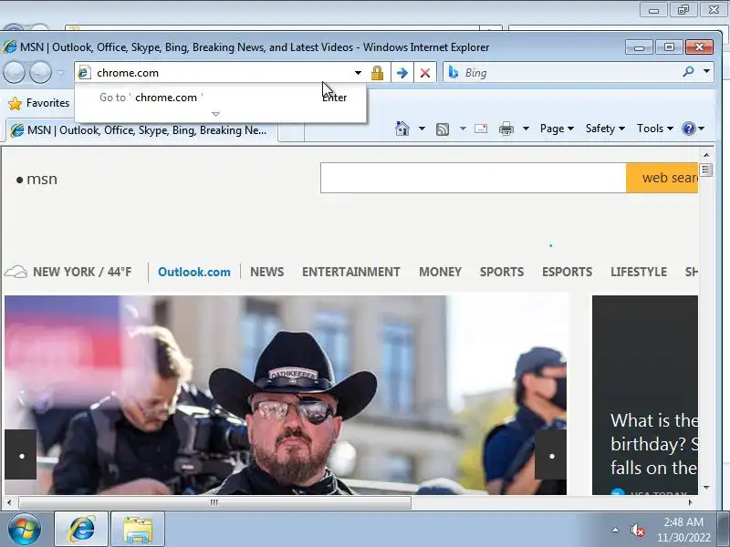Click the orange web search button

662,178
